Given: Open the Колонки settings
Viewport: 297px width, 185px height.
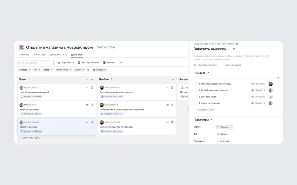Looking at the screenshot, I should [109, 63].
